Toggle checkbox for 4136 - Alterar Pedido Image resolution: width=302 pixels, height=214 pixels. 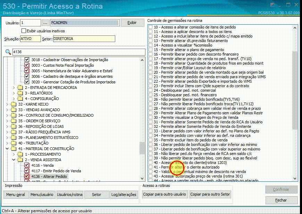(x=27, y=176)
